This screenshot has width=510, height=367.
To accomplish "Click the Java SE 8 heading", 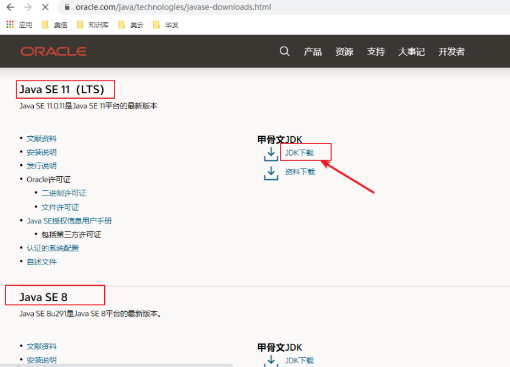I will click(43, 297).
